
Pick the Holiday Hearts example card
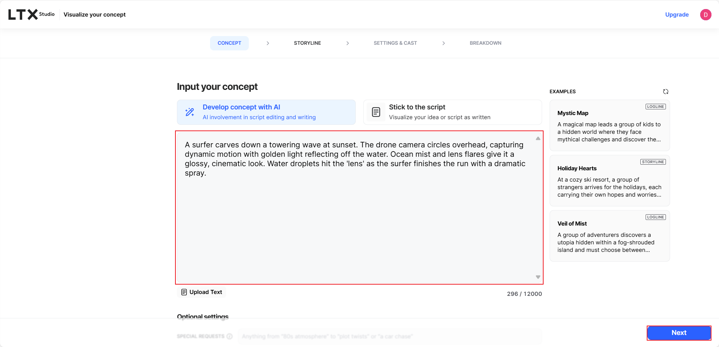coord(609,181)
